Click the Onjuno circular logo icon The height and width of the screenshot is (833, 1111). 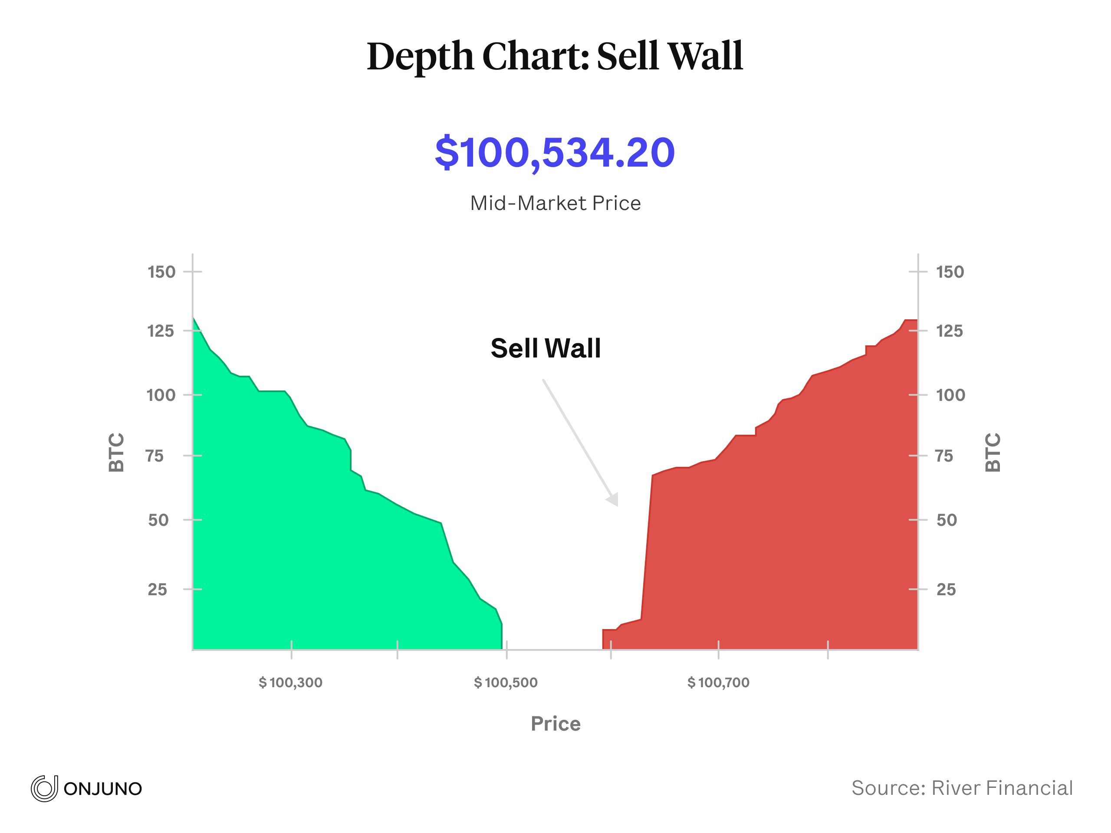point(44,788)
